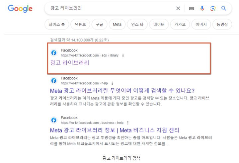Click the Google logo
The width and height of the screenshot is (239, 163).
point(20,9)
